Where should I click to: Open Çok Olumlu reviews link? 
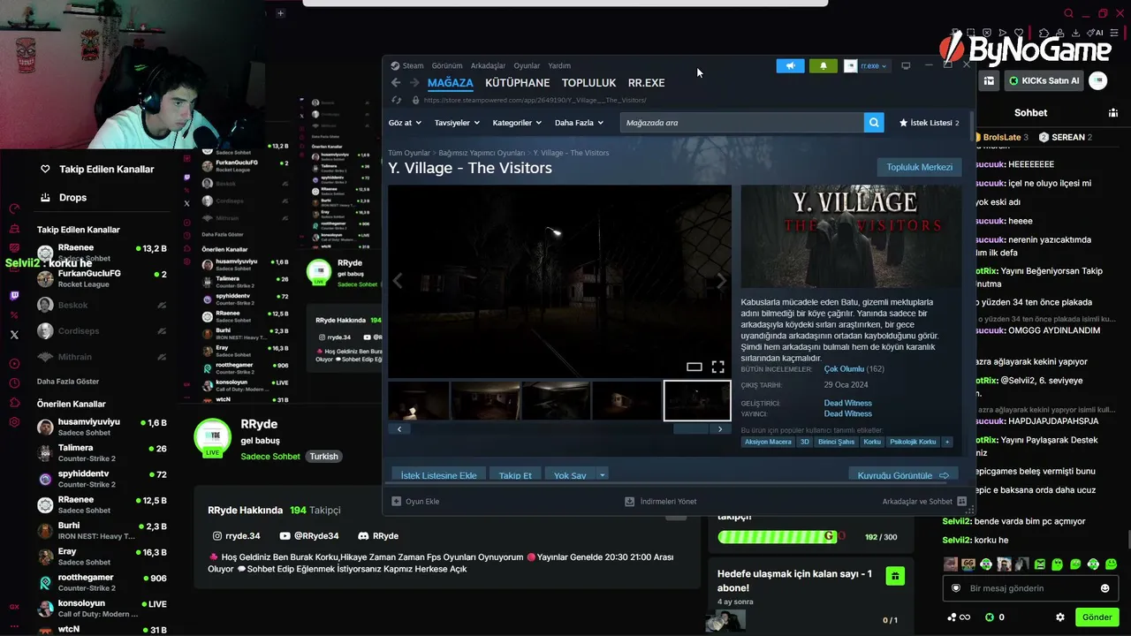844,369
